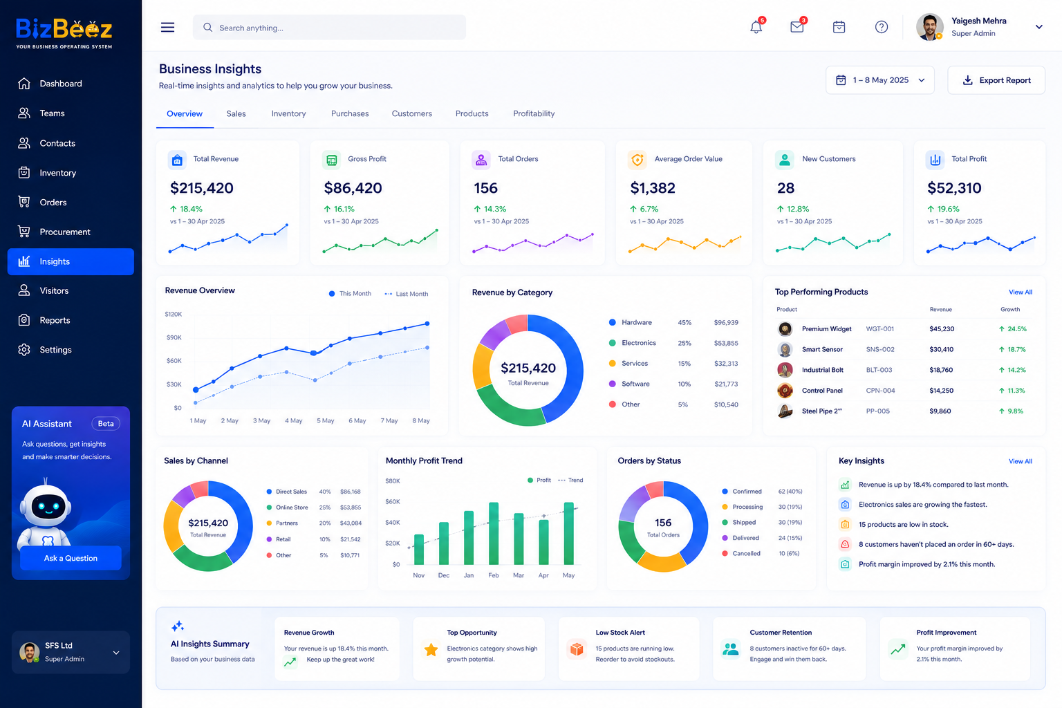
Task: Click the Overview tab
Action: tap(185, 113)
